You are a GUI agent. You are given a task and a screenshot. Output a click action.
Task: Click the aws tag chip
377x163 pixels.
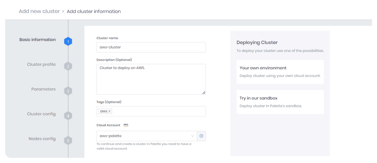[105, 111]
